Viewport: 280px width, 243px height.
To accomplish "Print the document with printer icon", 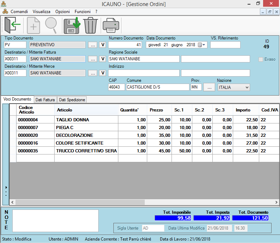I will click(111, 25).
